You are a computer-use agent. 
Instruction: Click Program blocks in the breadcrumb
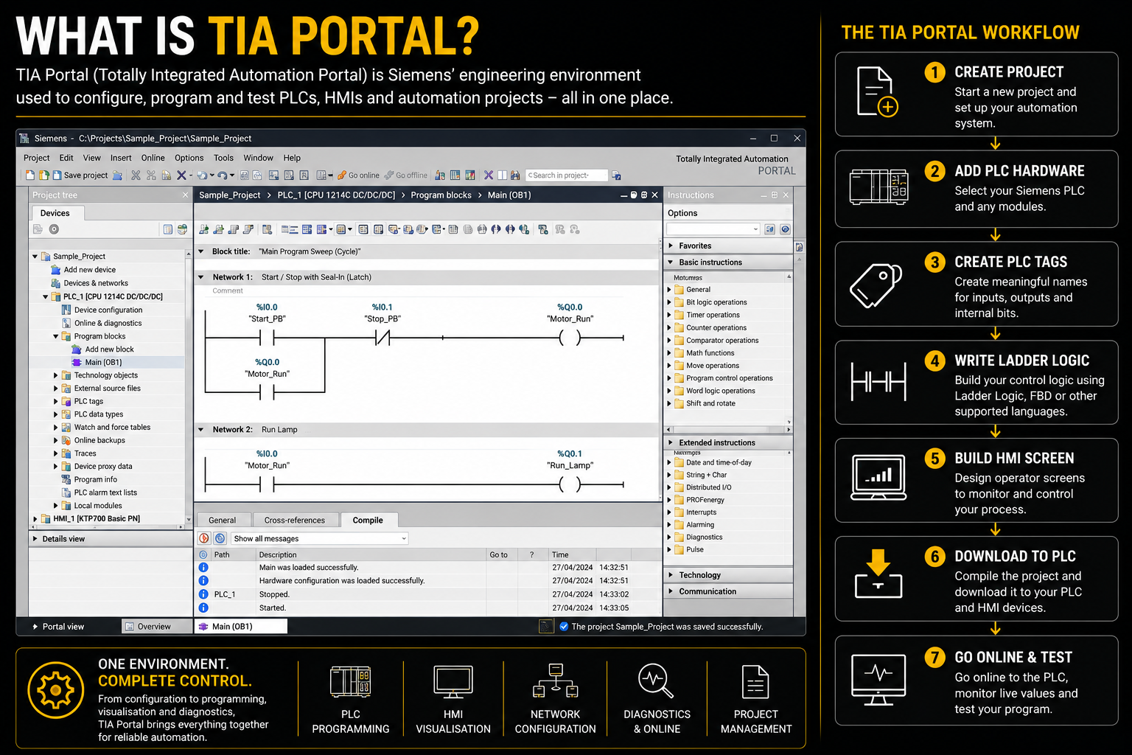click(x=441, y=195)
